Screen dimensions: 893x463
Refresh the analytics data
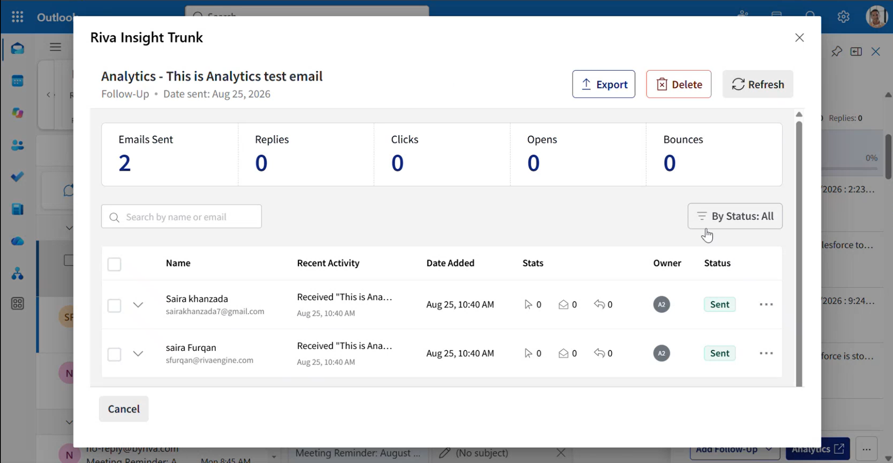pyautogui.click(x=758, y=84)
